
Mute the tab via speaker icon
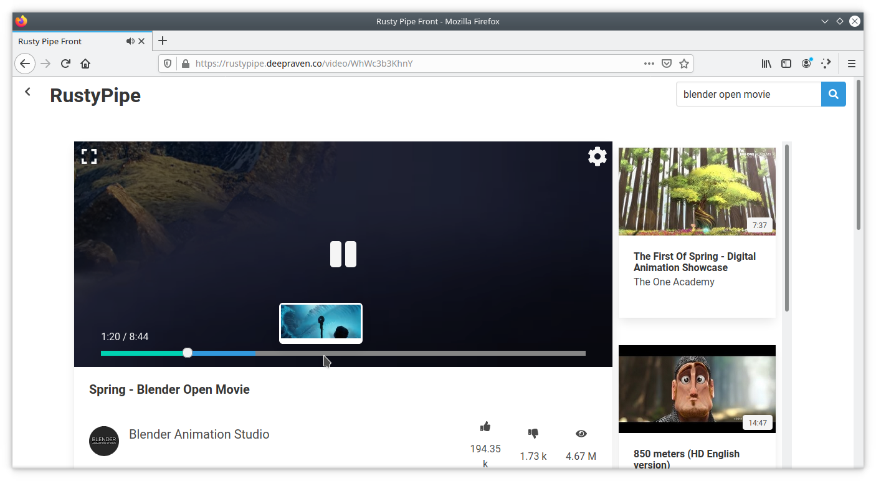point(130,41)
